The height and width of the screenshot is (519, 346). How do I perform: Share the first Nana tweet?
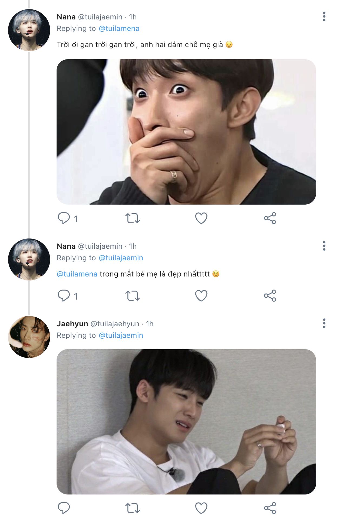coord(270,218)
